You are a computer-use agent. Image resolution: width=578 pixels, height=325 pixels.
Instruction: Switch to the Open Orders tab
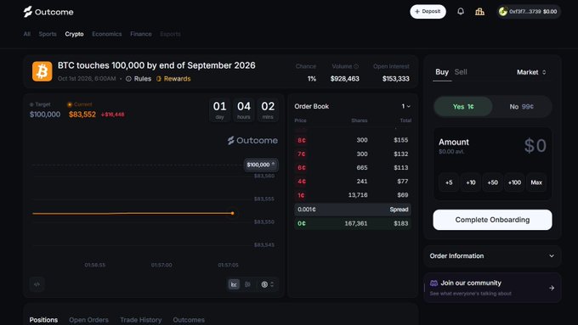[x=88, y=320]
